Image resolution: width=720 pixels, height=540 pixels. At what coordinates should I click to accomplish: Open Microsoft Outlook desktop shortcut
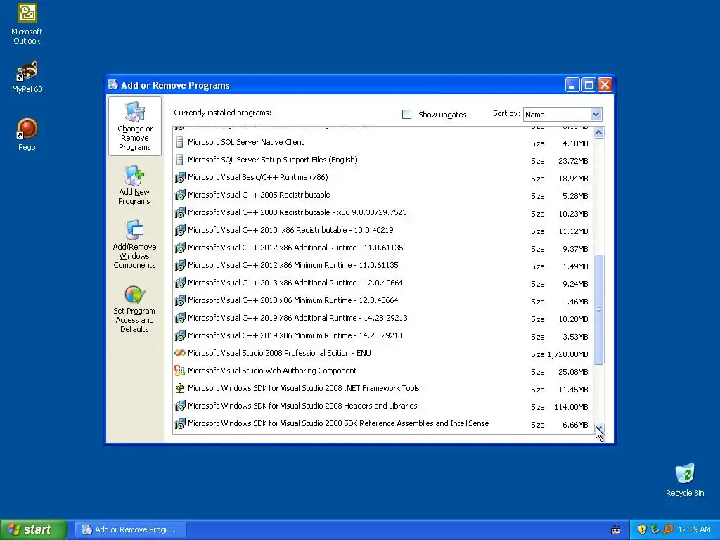(x=27, y=24)
